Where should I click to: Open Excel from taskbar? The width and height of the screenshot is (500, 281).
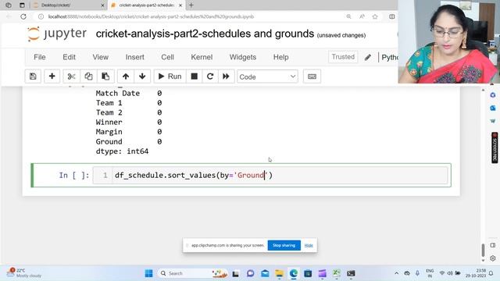337,273
